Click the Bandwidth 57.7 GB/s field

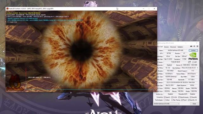click(x=192, y=79)
